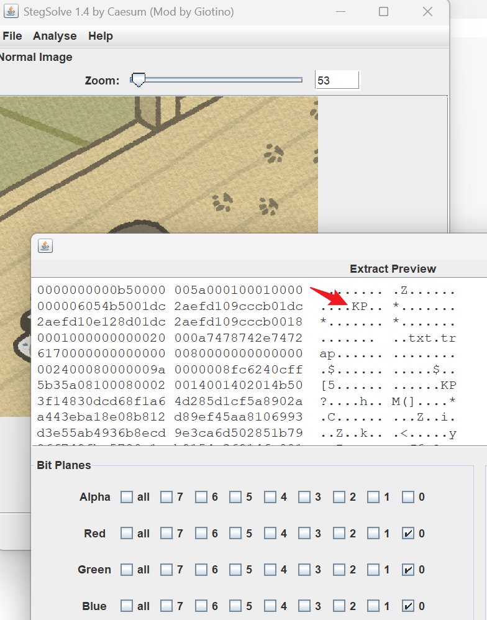
Task: Check Red bit plane 7
Action: 166,534
